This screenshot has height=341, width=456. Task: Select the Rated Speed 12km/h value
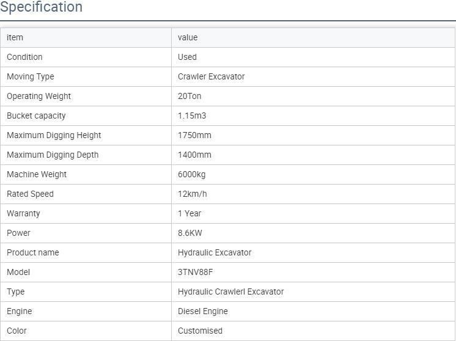(192, 194)
